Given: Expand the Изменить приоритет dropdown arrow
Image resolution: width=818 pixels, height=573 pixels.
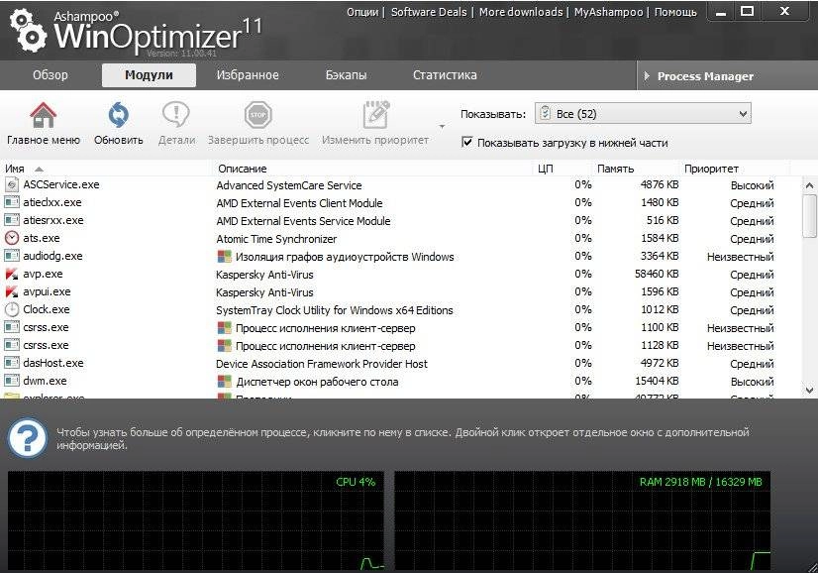Looking at the screenshot, I should [442, 127].
